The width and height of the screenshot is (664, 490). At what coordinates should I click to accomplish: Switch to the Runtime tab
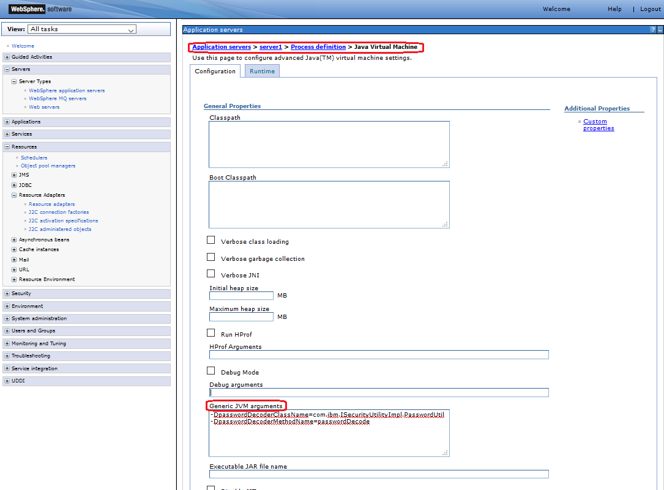[x=262, y=71]
